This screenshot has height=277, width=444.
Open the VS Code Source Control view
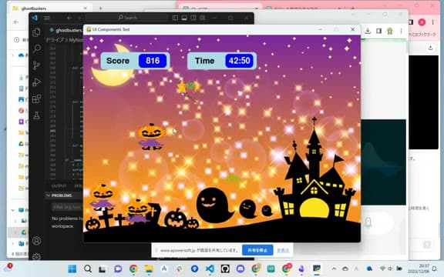pos(36,65)
